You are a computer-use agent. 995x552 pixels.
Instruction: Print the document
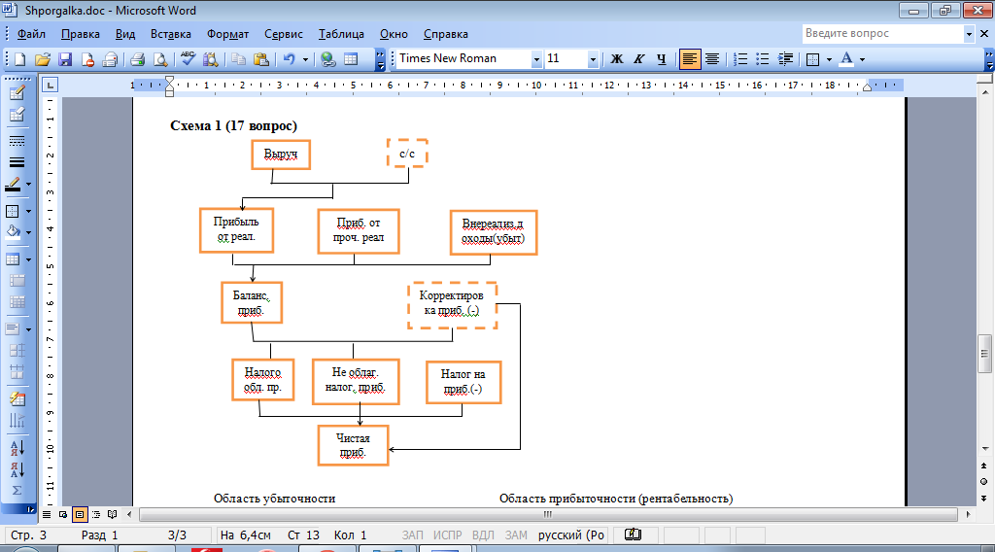[138, 59]
